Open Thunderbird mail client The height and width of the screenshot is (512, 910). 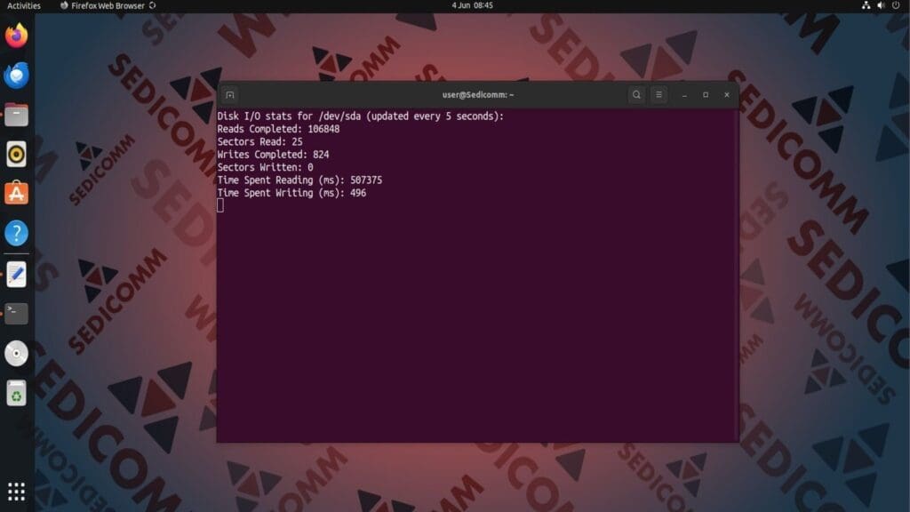coord(16,76)
